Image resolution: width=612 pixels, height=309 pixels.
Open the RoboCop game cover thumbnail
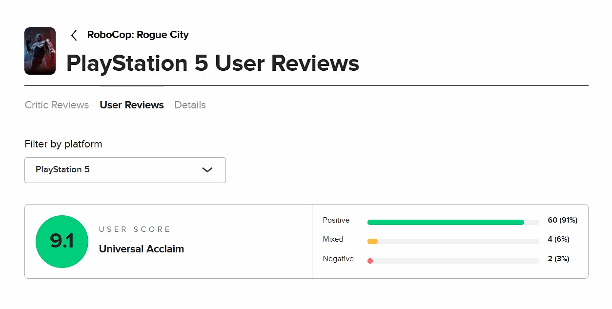pyautogui.click(x=40, y=51)
